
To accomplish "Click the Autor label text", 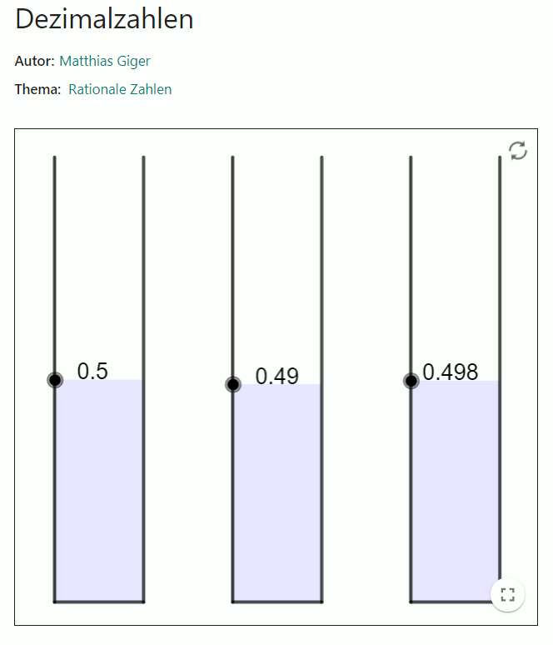I will pyautogui.click(x=35, y=61).
